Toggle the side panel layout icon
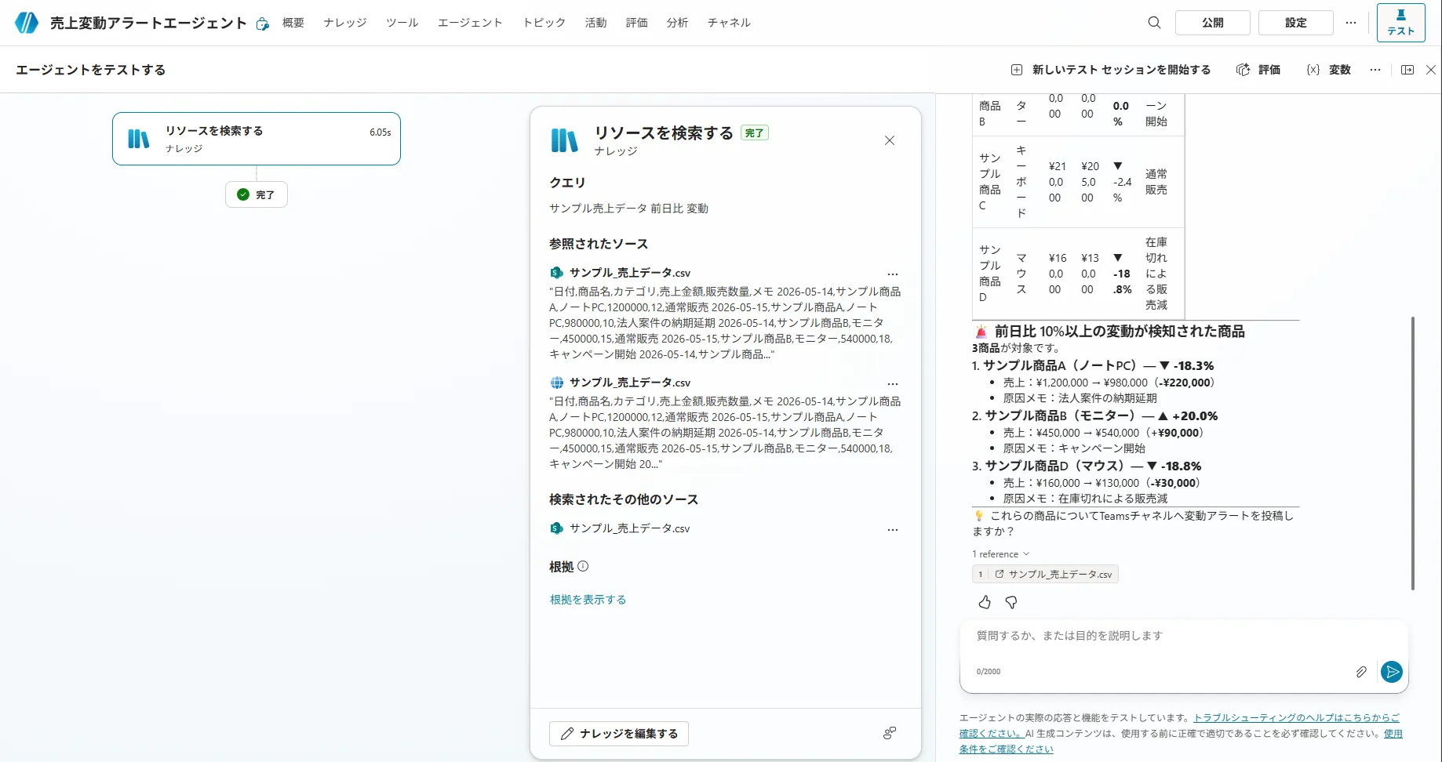The height and width of the screenshot is (762, 1442). [x=1407, y=70]
